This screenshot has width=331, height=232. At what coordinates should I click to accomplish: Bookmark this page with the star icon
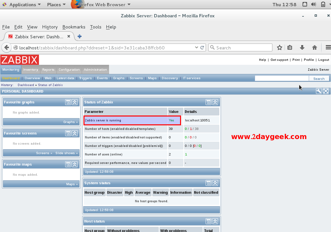(280, 48)
